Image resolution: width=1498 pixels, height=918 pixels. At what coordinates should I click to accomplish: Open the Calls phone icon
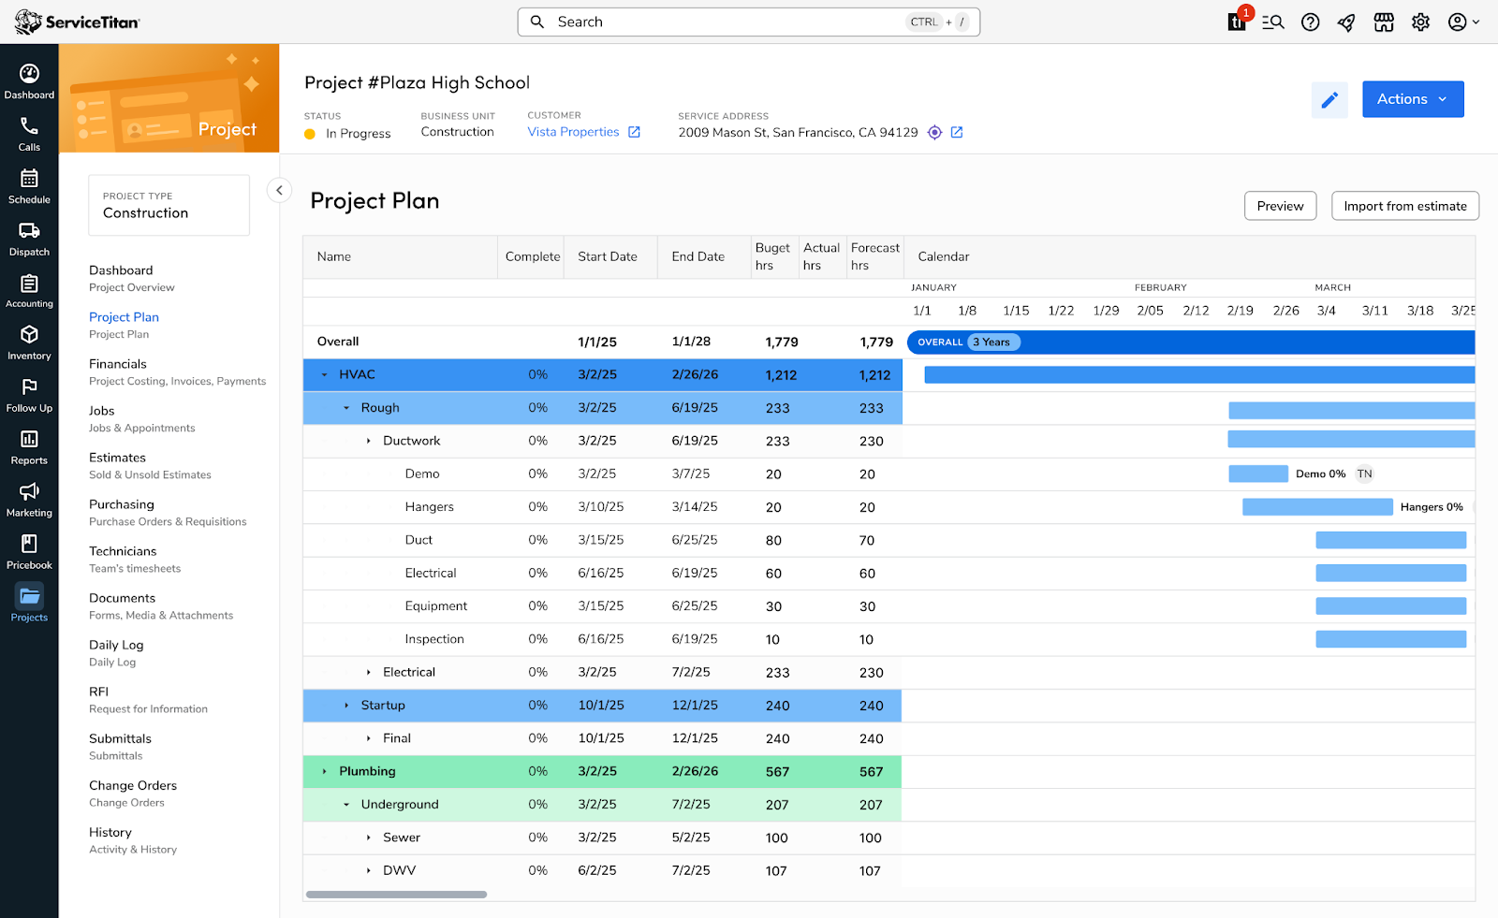pos(29,126)
